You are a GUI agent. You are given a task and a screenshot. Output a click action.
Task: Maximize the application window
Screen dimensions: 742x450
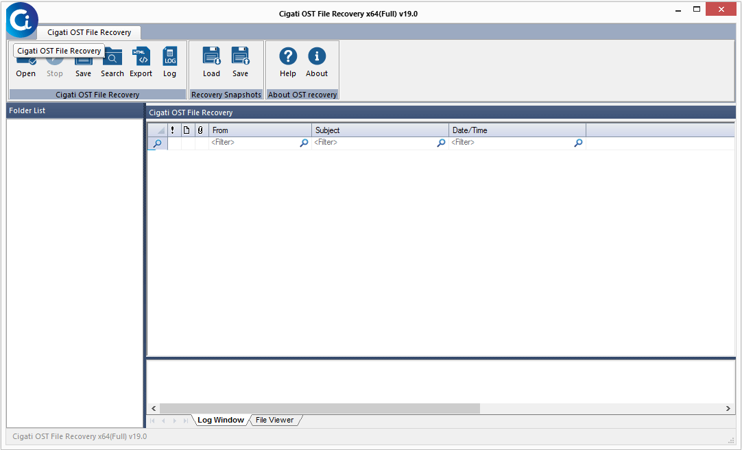[697, 10]
